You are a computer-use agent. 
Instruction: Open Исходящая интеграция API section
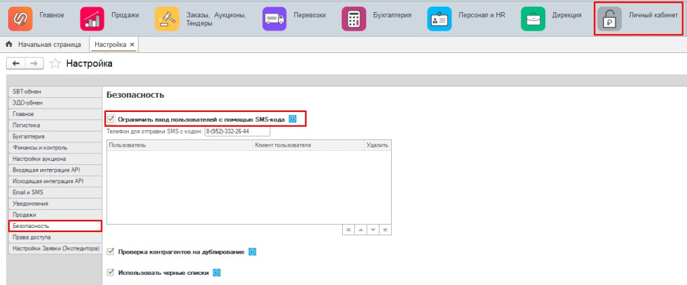tap(55, 181)
